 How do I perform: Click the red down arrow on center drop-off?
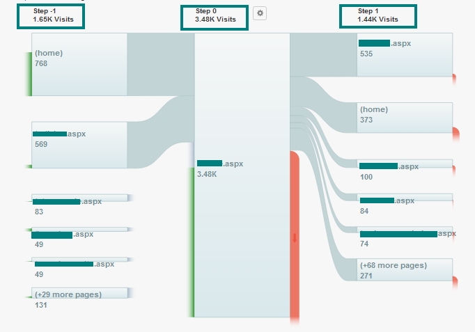pos(294,238)
